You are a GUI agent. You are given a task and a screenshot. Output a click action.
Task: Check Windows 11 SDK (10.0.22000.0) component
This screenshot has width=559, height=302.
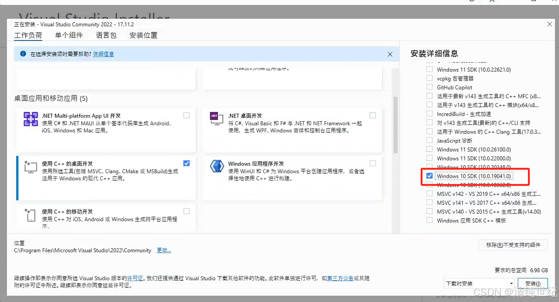coord(429,158)
